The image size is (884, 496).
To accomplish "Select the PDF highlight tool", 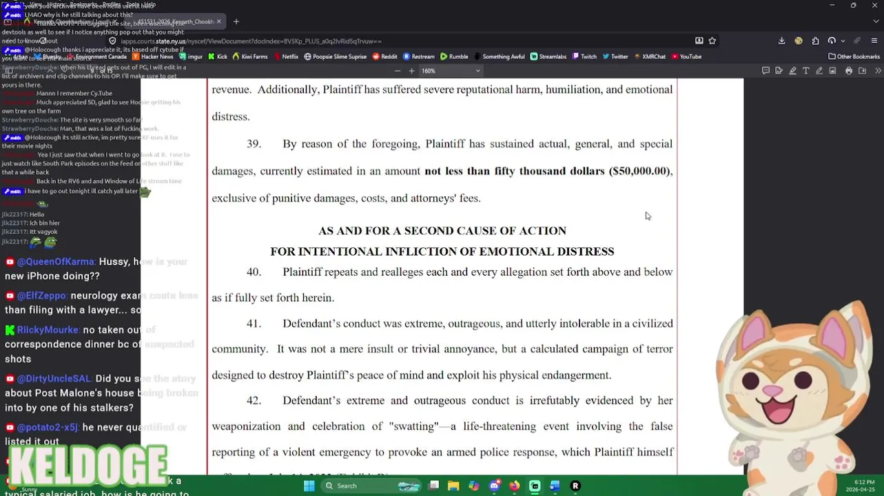I will click(793, 70).
